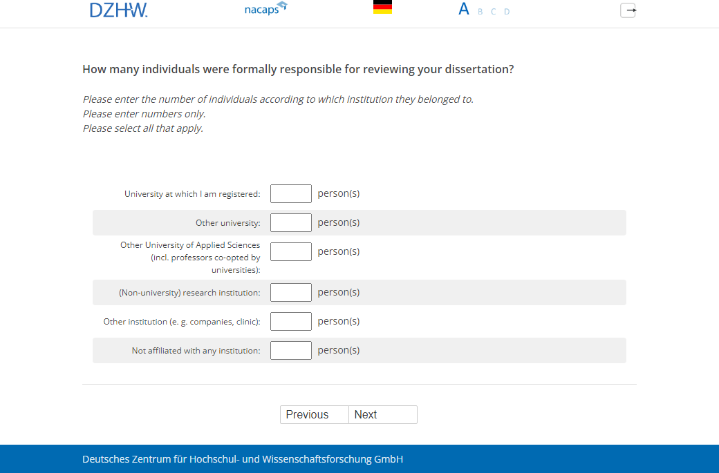The height and width of the screenshot is (473, 719).
Task: Click the DZHW logo
Action: [118, 10]
